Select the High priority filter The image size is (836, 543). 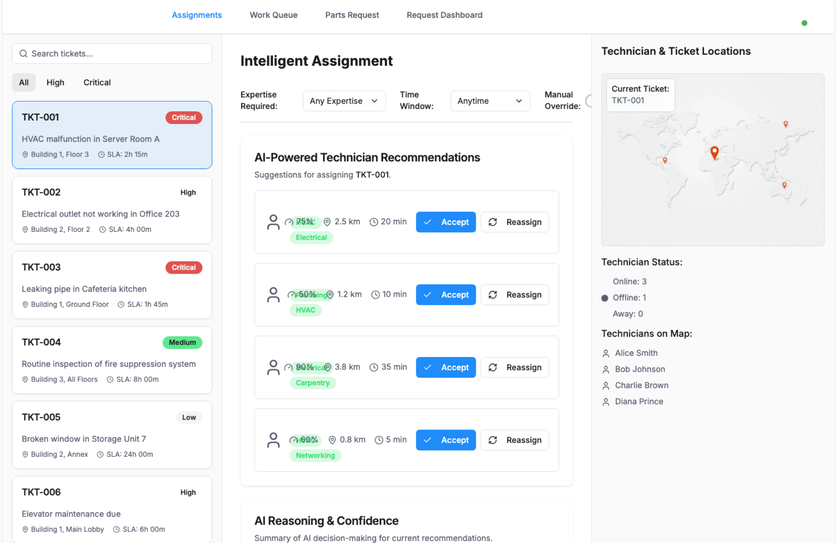(x=55, y=83)
